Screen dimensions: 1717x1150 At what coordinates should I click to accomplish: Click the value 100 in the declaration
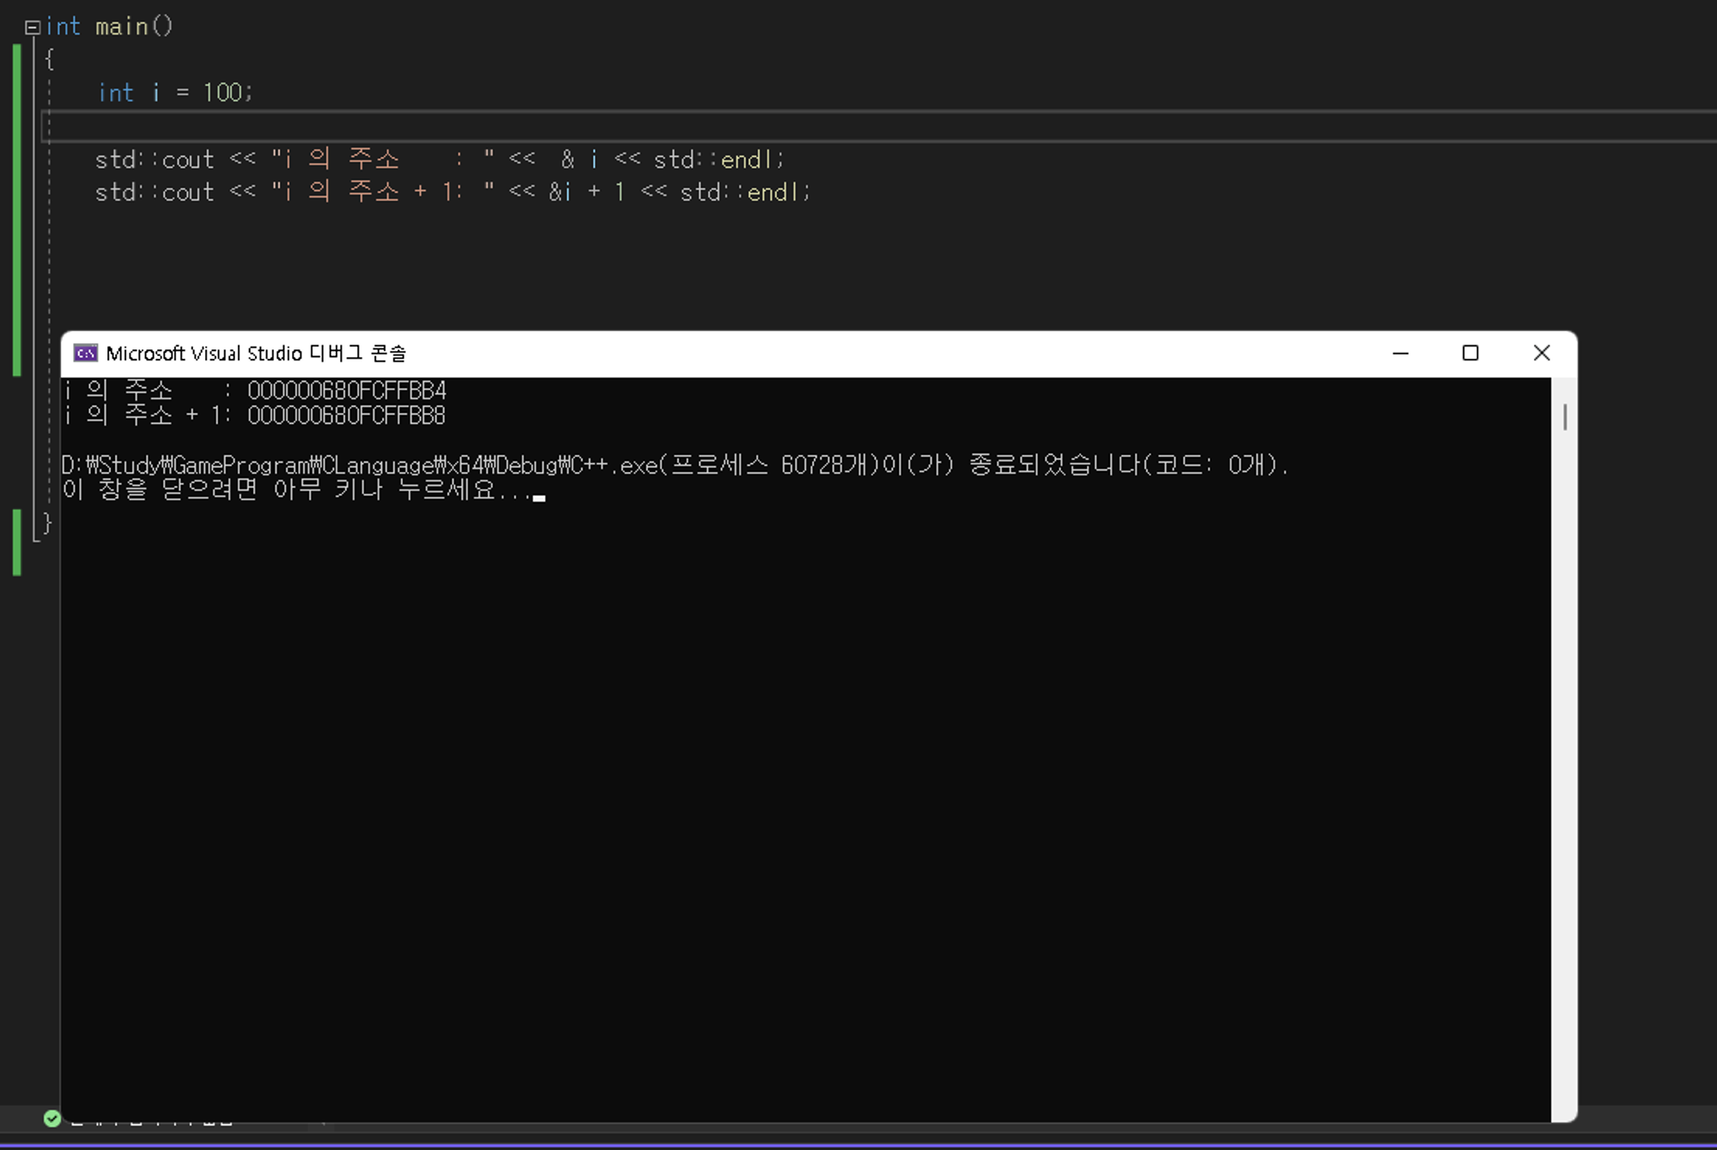click(x=222, y=93)
